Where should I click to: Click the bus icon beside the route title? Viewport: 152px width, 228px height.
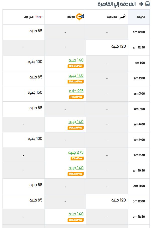(147, 4)
